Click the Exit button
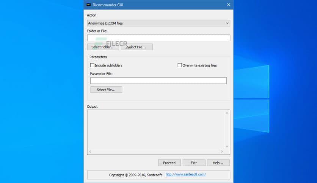Image resolution: width=317 pixels, height=183 pixels. (194, 163)
